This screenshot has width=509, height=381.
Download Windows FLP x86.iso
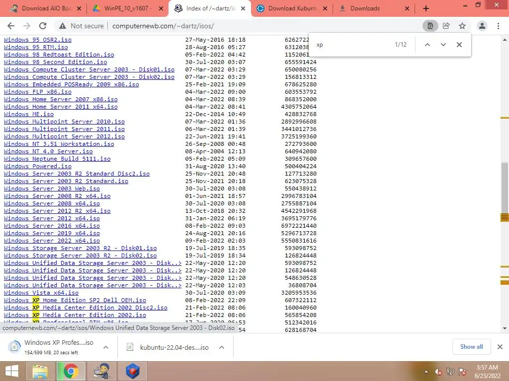coord(38,92)
